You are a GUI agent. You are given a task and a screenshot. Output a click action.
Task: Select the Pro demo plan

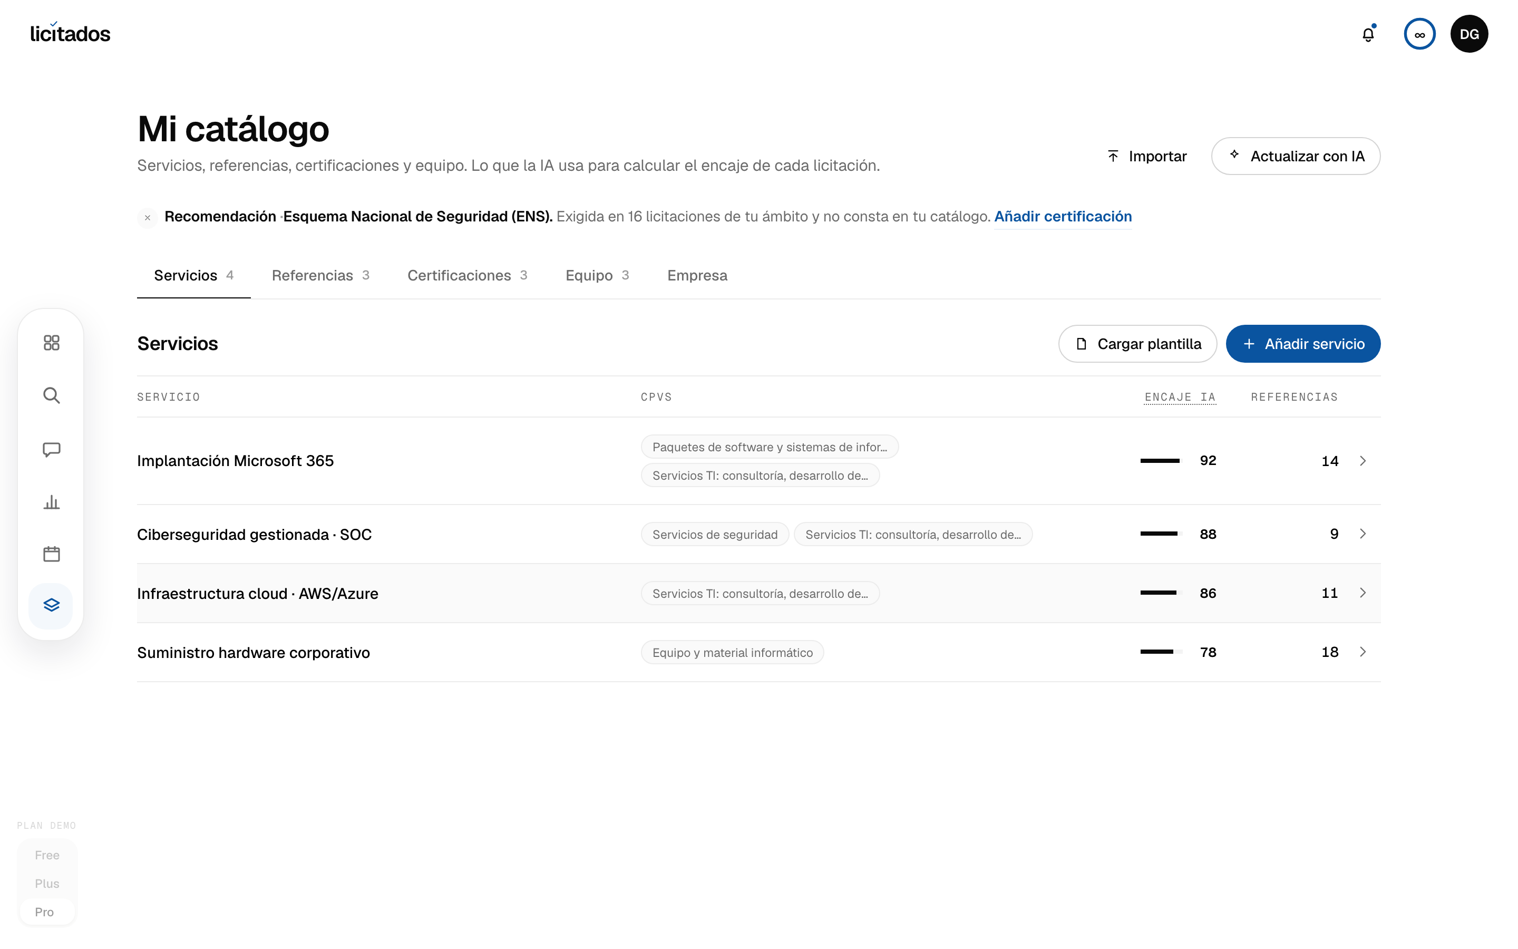[x=47, y=912]
